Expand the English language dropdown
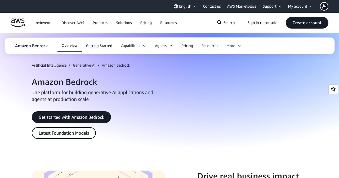The width and height of the screenshot is (339, 178). (185, 6)
